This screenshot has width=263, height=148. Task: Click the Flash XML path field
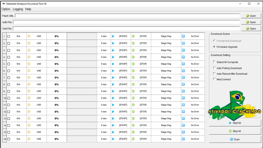click(x=127, y=16)
